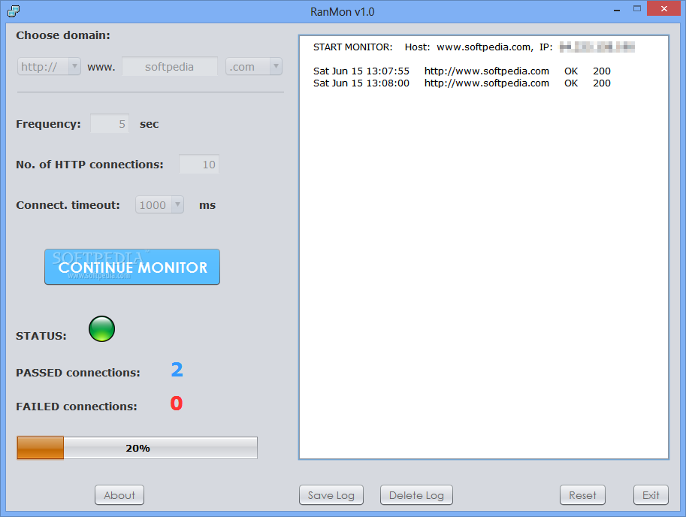Click the Frequency seconds input field
686x517 pixels.
point(110,124)
